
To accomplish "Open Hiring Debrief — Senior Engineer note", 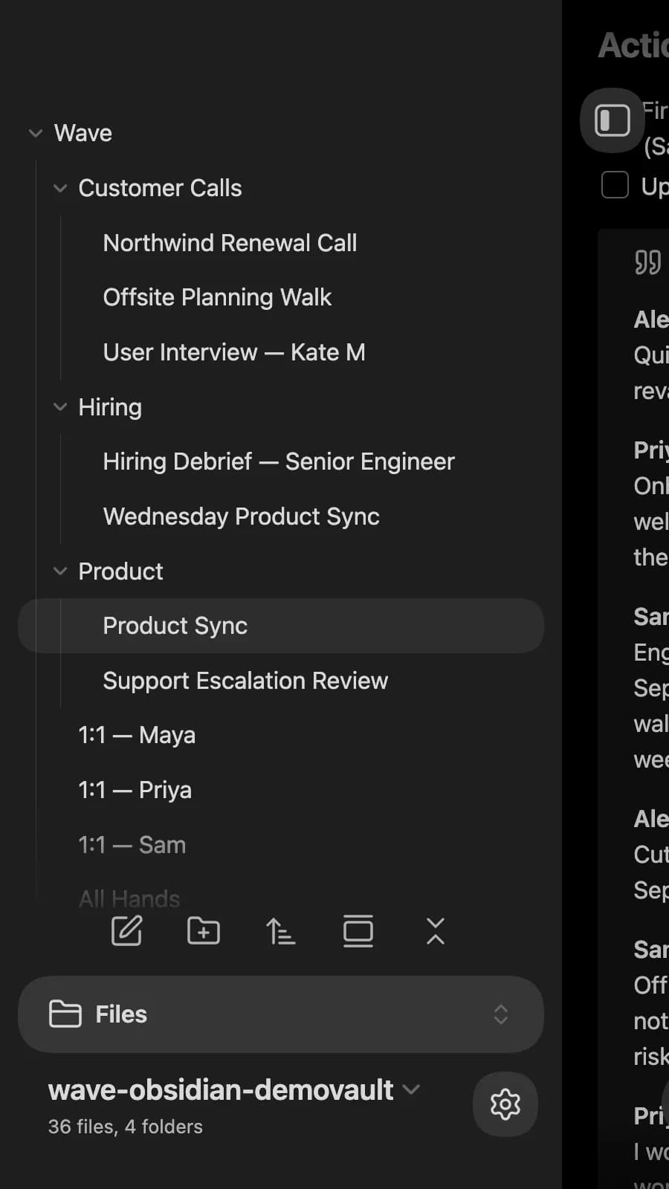I will click(x=281, y=461).
